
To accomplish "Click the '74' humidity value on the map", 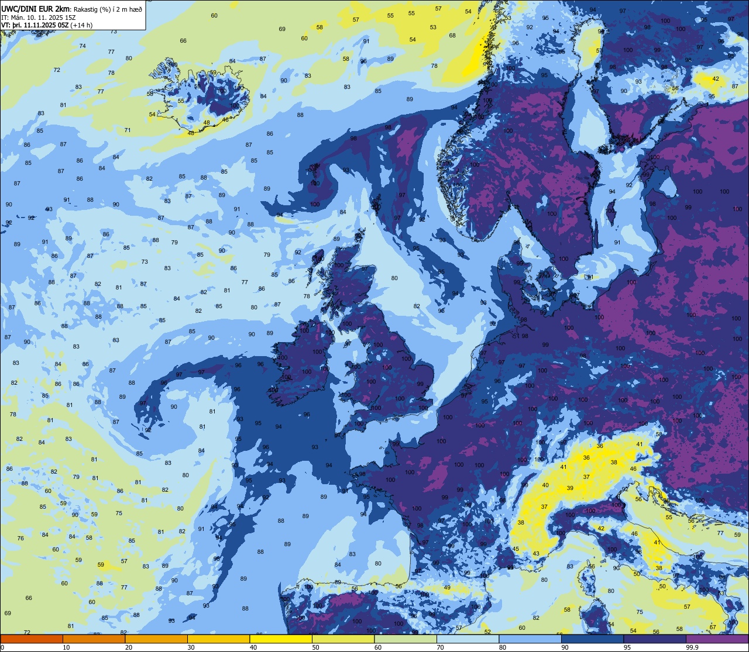I will point(83,46).
